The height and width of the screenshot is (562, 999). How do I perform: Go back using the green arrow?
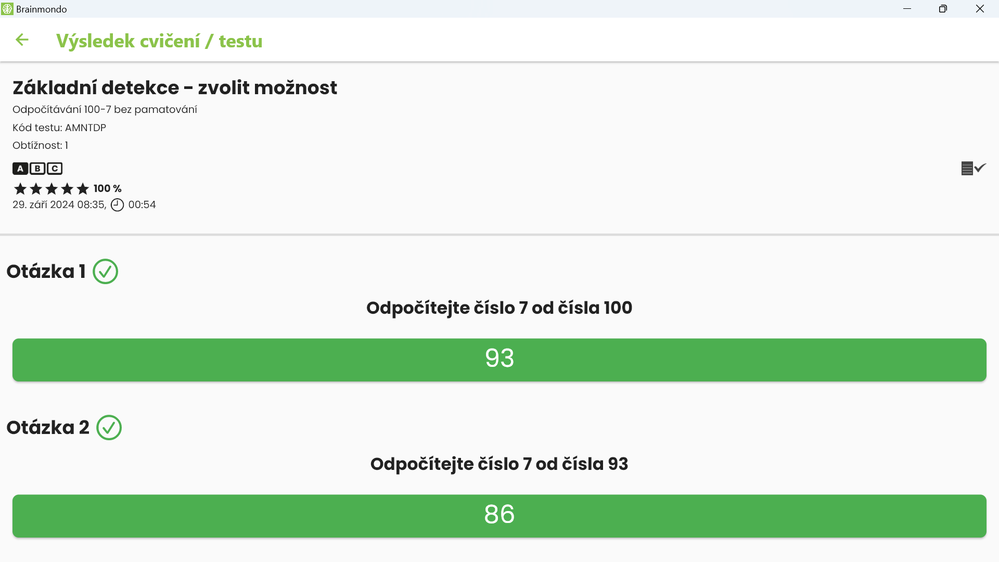(x=22, y=40)
